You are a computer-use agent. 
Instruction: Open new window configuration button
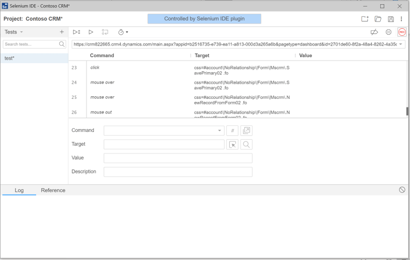pyautogui.click(x=246, y=131)
